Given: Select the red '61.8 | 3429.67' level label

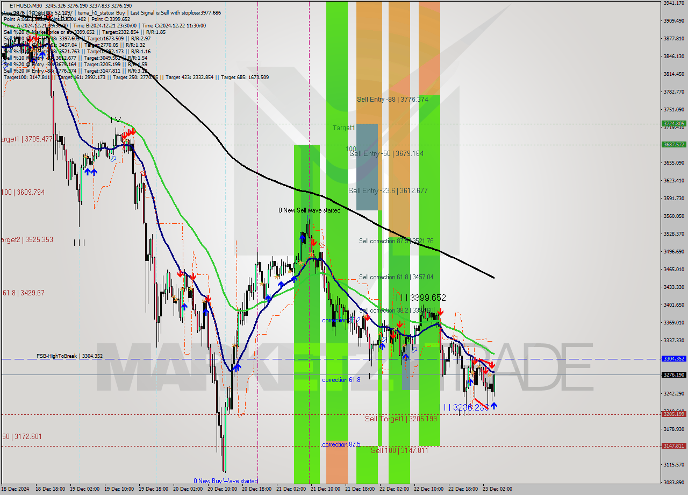Looking at the screenshot, I should point(24,293).
